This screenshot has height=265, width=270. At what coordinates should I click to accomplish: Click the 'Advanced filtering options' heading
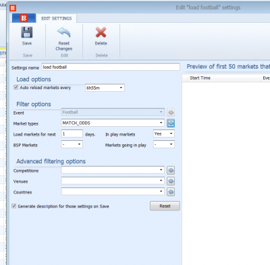pyautogui.click(x=51, y=161)
